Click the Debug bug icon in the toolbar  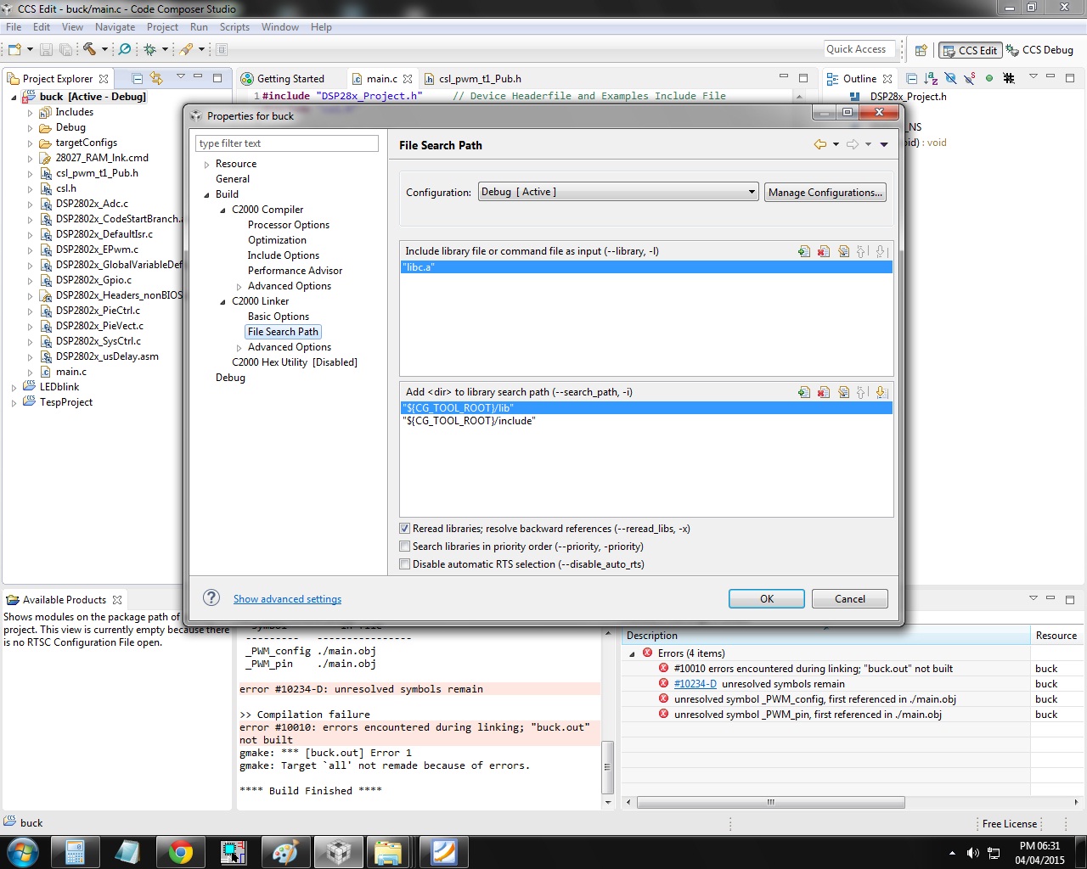[x=149, y=49]
